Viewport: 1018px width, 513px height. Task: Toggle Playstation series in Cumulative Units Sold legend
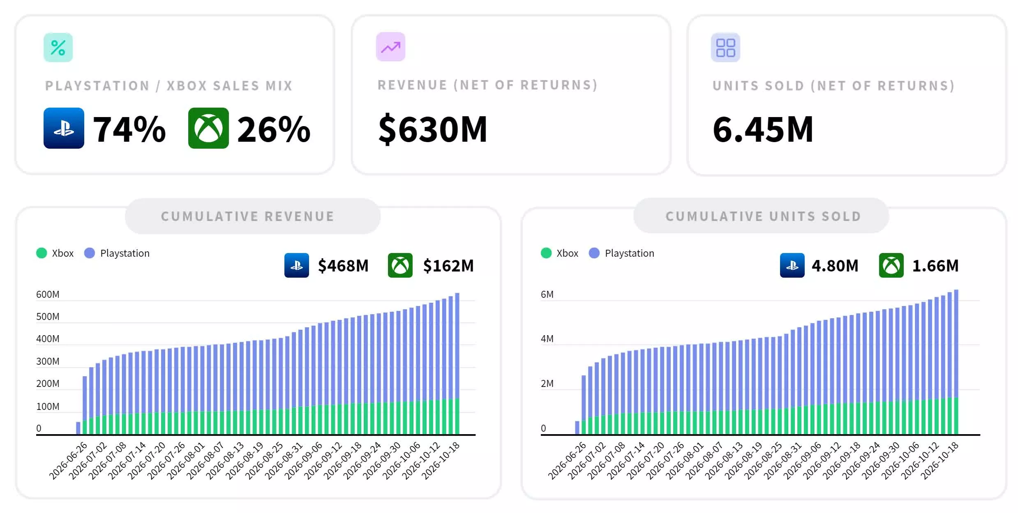click(x=621, y=253)
